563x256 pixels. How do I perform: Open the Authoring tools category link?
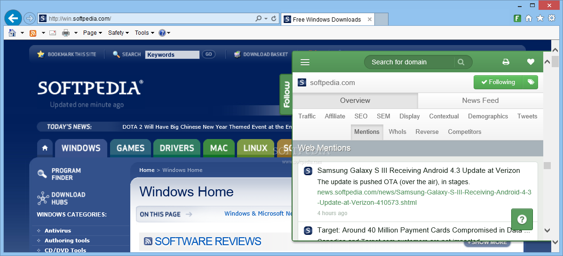point(67,240)
